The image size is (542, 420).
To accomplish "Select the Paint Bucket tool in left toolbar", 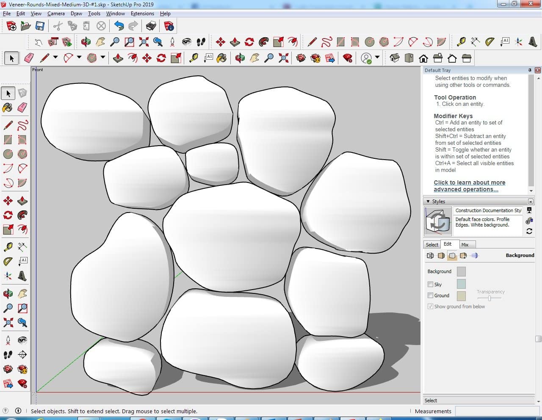I will tap(8, 108).
